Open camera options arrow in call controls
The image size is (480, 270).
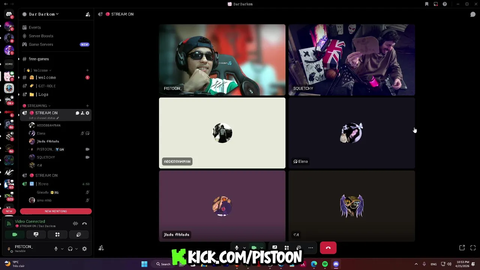pyautogui.click(x=261, y=248)
